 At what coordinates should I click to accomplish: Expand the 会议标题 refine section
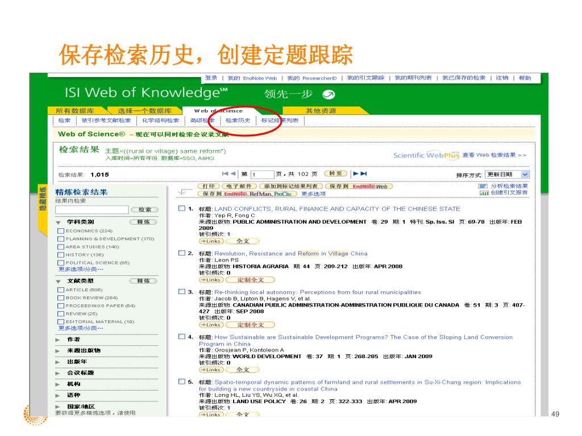click(57, 374)
